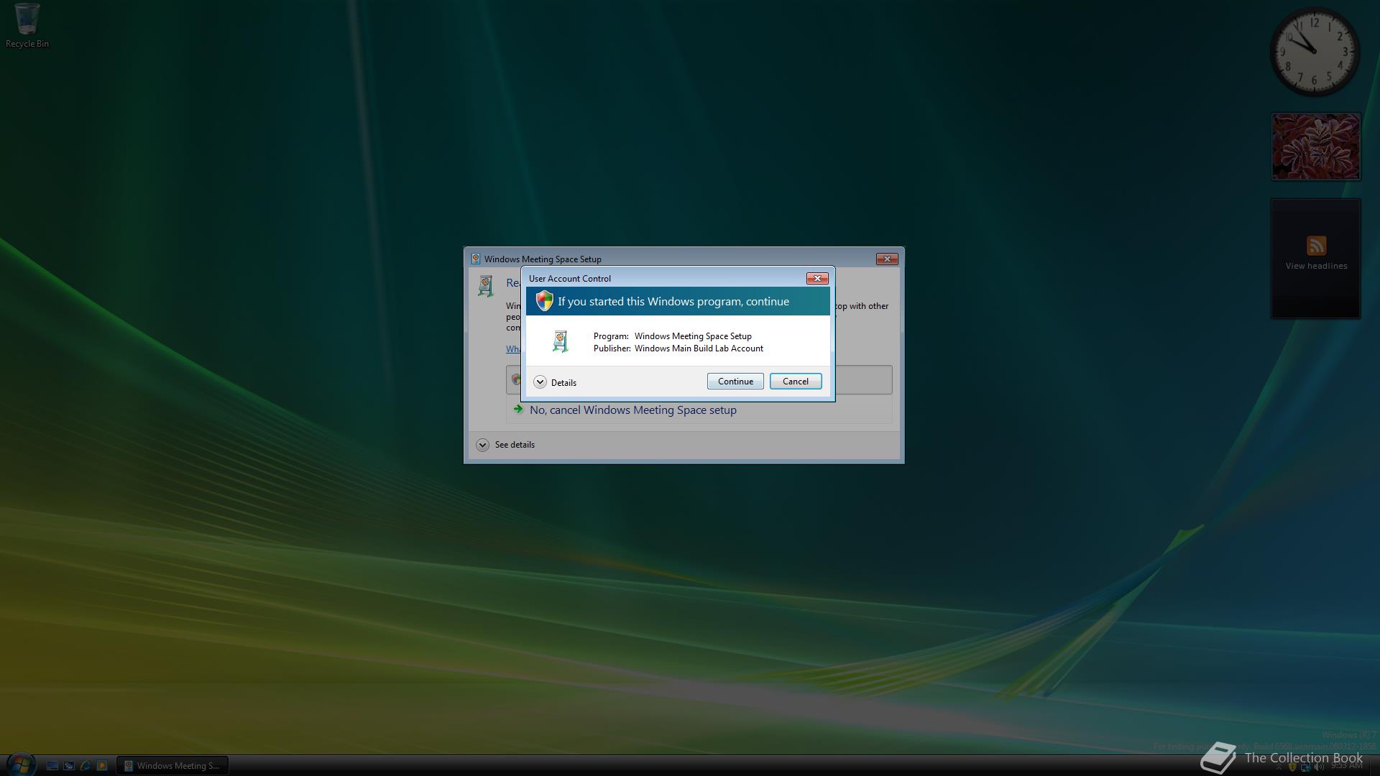Click Switch between windows quick launch icon

(69, 766)
